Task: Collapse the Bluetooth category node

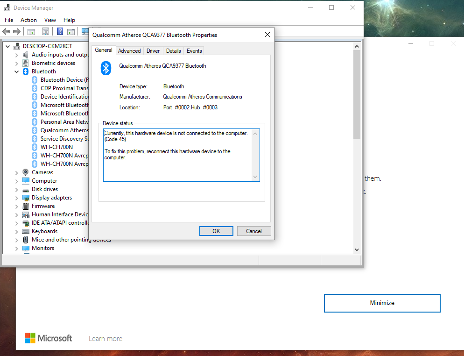Action: (17, 71)
